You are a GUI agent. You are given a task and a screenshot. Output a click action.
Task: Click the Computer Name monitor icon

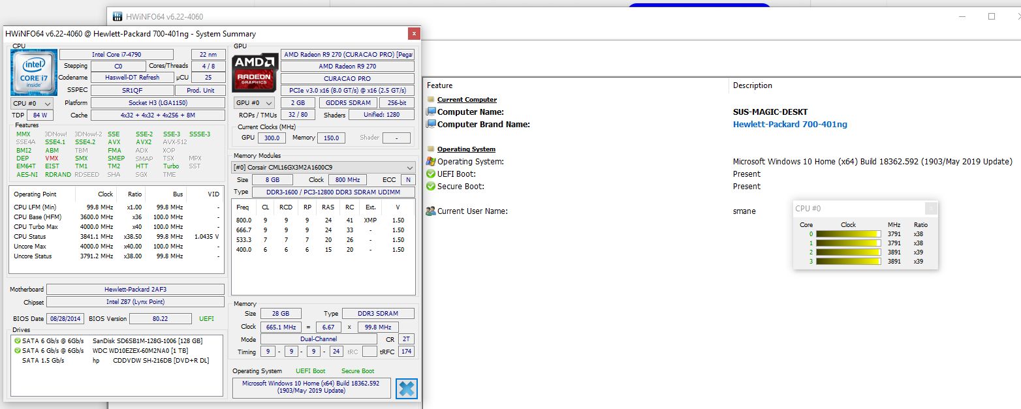point(431,112)
